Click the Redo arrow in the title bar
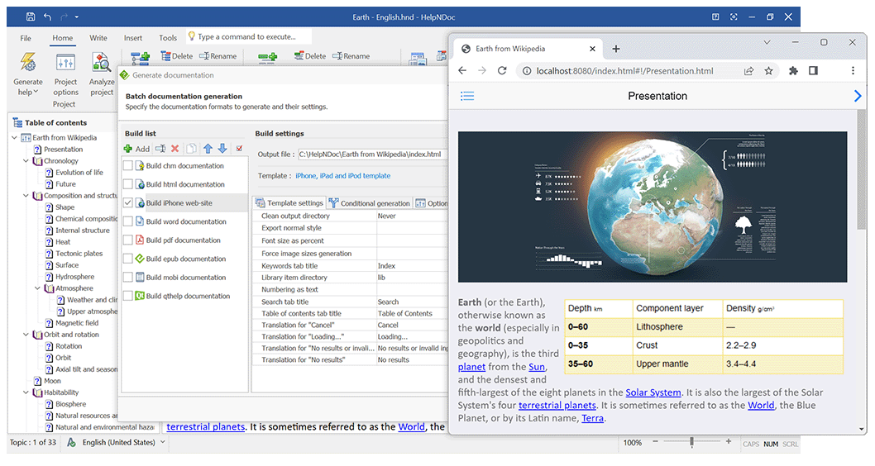 [x=65, y=17]
